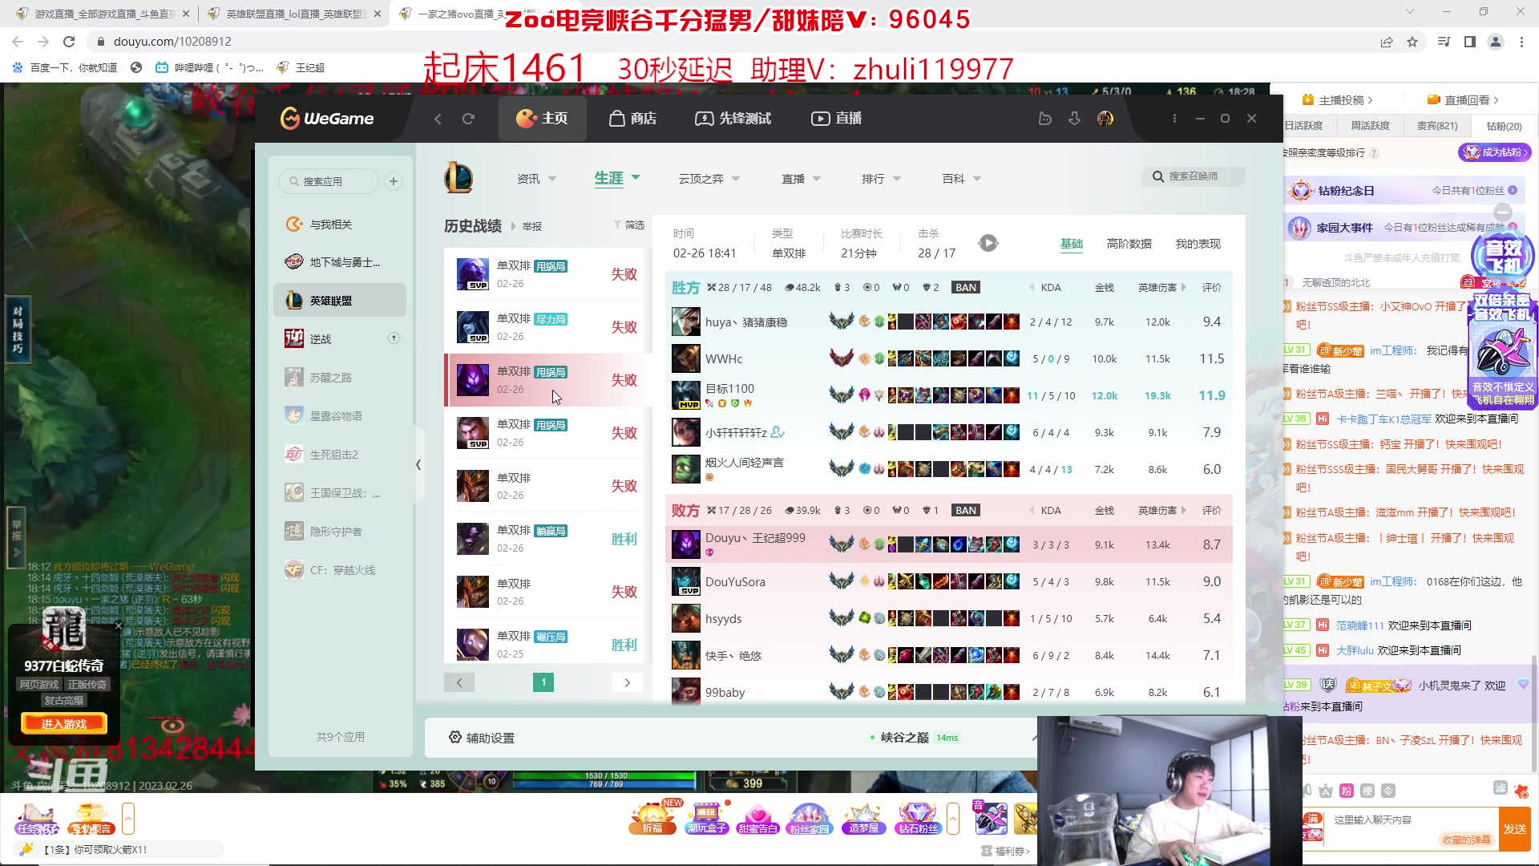The image size is (1539, 866).
Task: Click 搜索召唤师 search box
Action: click(1193, 176)
